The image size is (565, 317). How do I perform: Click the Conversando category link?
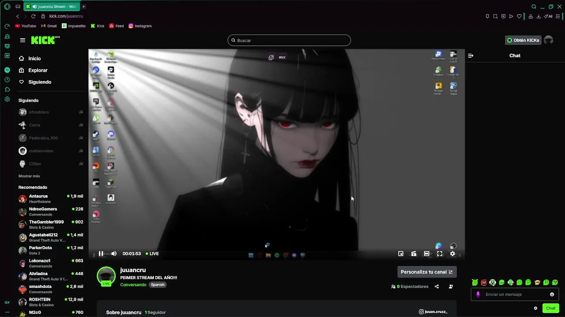coord(133,285)
